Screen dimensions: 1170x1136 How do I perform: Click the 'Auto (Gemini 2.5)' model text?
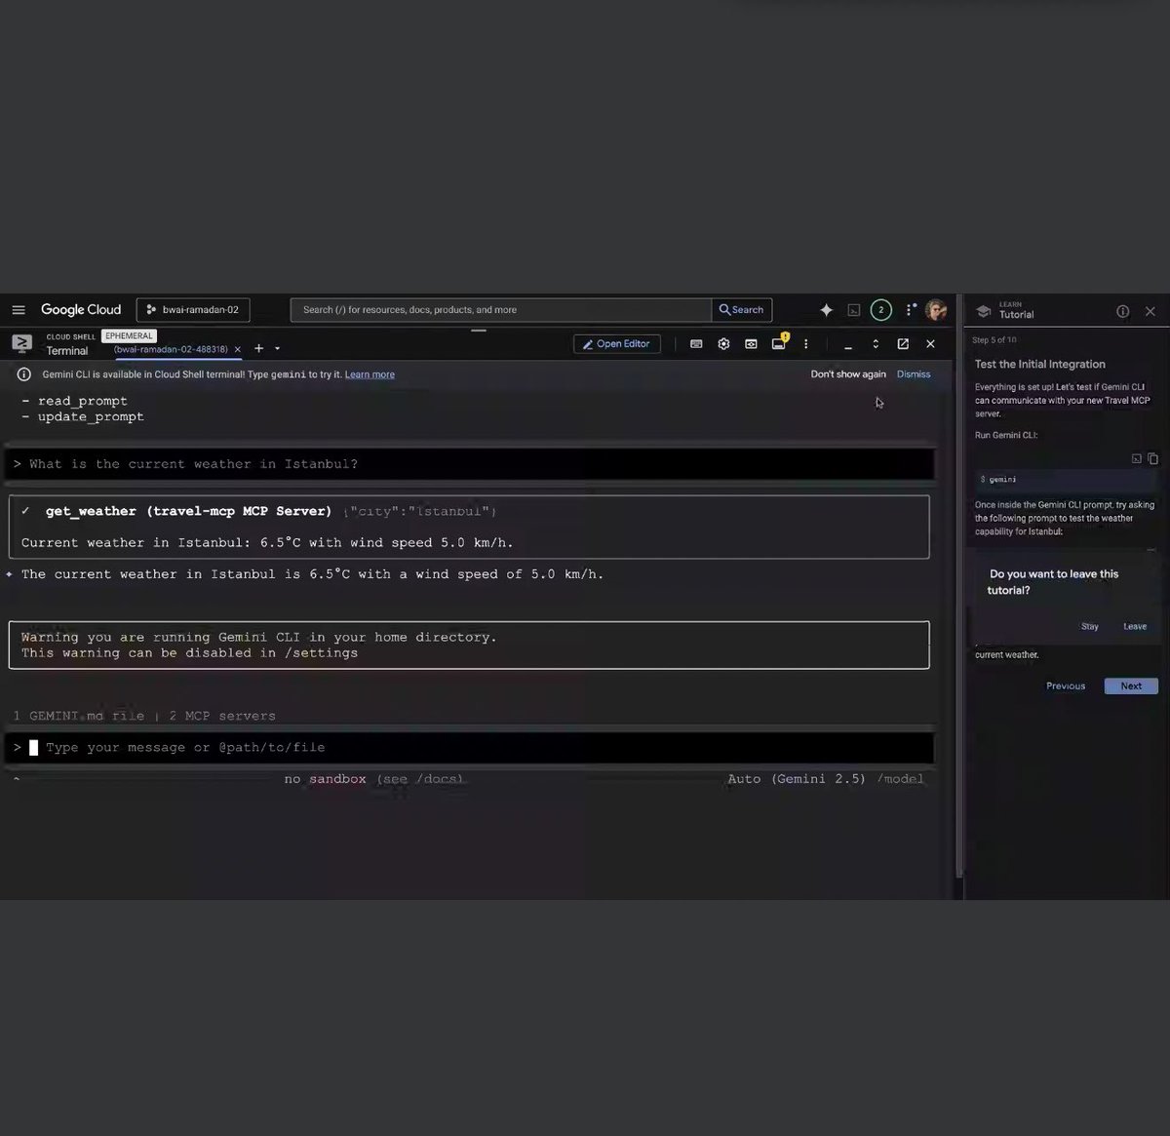click(797, 779)
